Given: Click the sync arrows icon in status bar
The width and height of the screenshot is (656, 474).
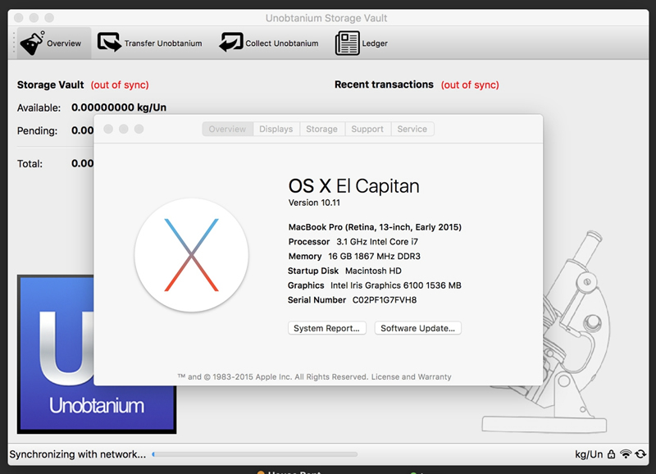Looking at the screenshot, I should click(x=640, y=454).
